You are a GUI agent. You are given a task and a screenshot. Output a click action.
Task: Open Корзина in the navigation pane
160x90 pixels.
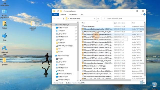point(61,40)
